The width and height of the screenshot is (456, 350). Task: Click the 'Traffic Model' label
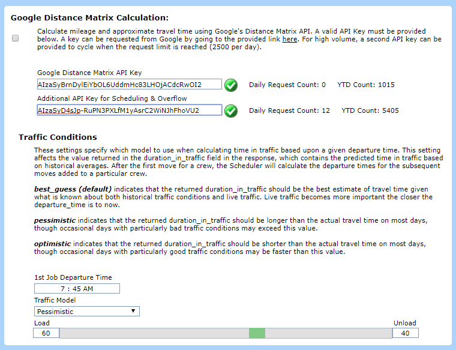point(55,300)
